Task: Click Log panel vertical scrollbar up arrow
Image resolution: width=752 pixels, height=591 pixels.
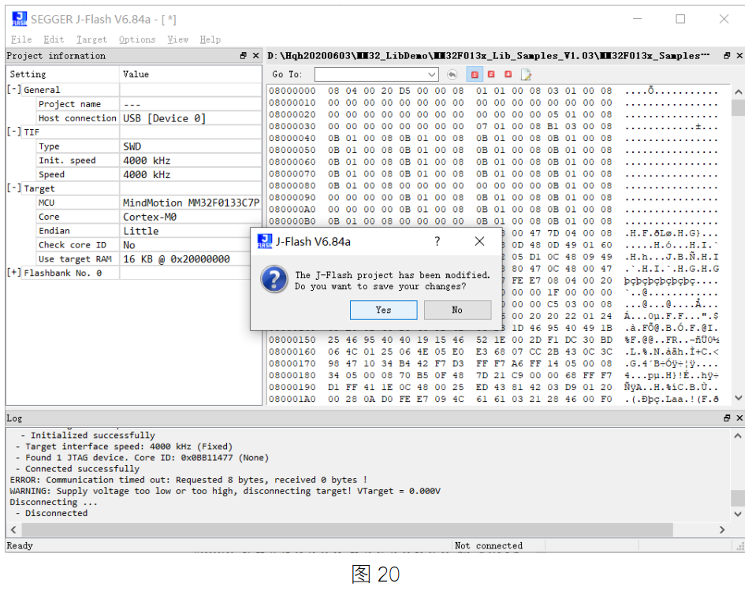Action: [738, 436]
